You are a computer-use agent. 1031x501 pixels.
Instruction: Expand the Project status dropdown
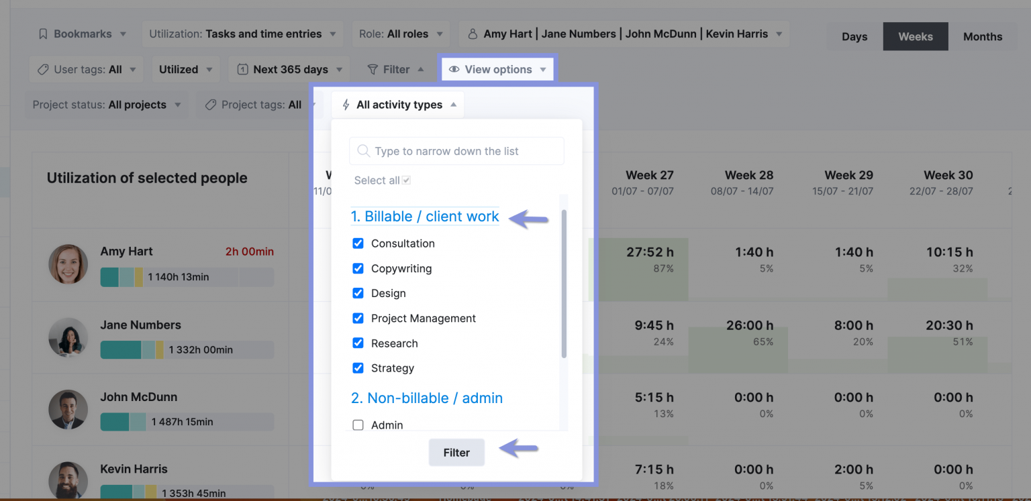coord(107,105)
